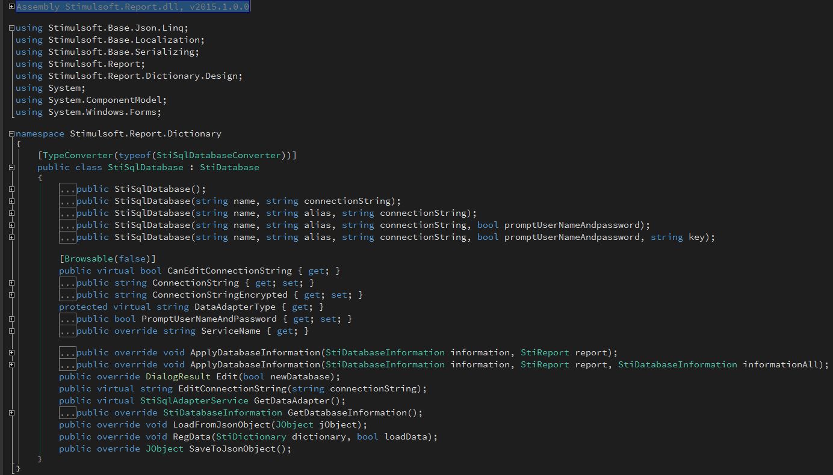Click the StiDatabaseInformation return type of GetDatabaseInformation
Image resolution: width=833 pixels, height=475 pixels.
pyautogui.click(x=223, y=412)
